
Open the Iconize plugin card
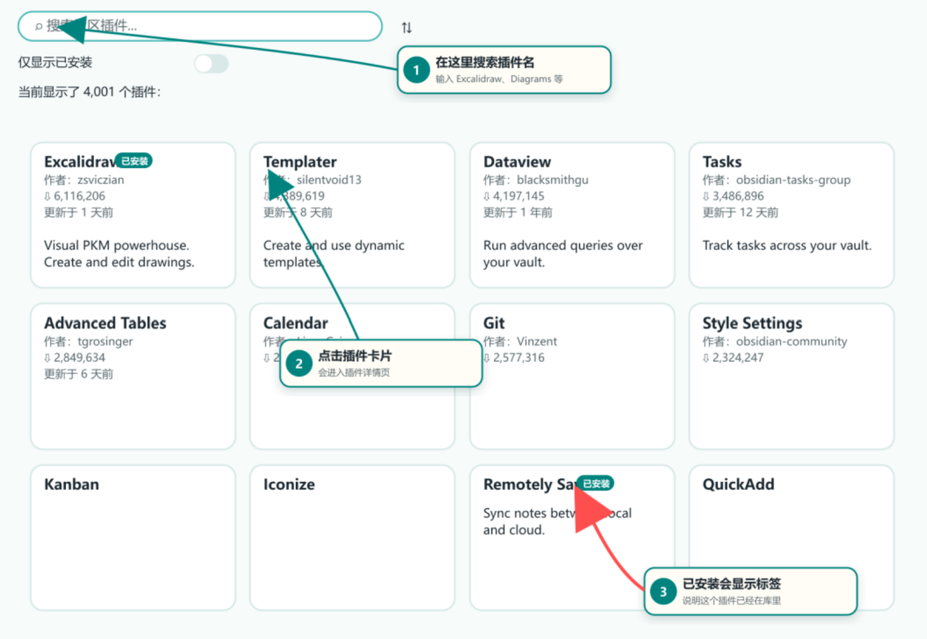point(352,538)
